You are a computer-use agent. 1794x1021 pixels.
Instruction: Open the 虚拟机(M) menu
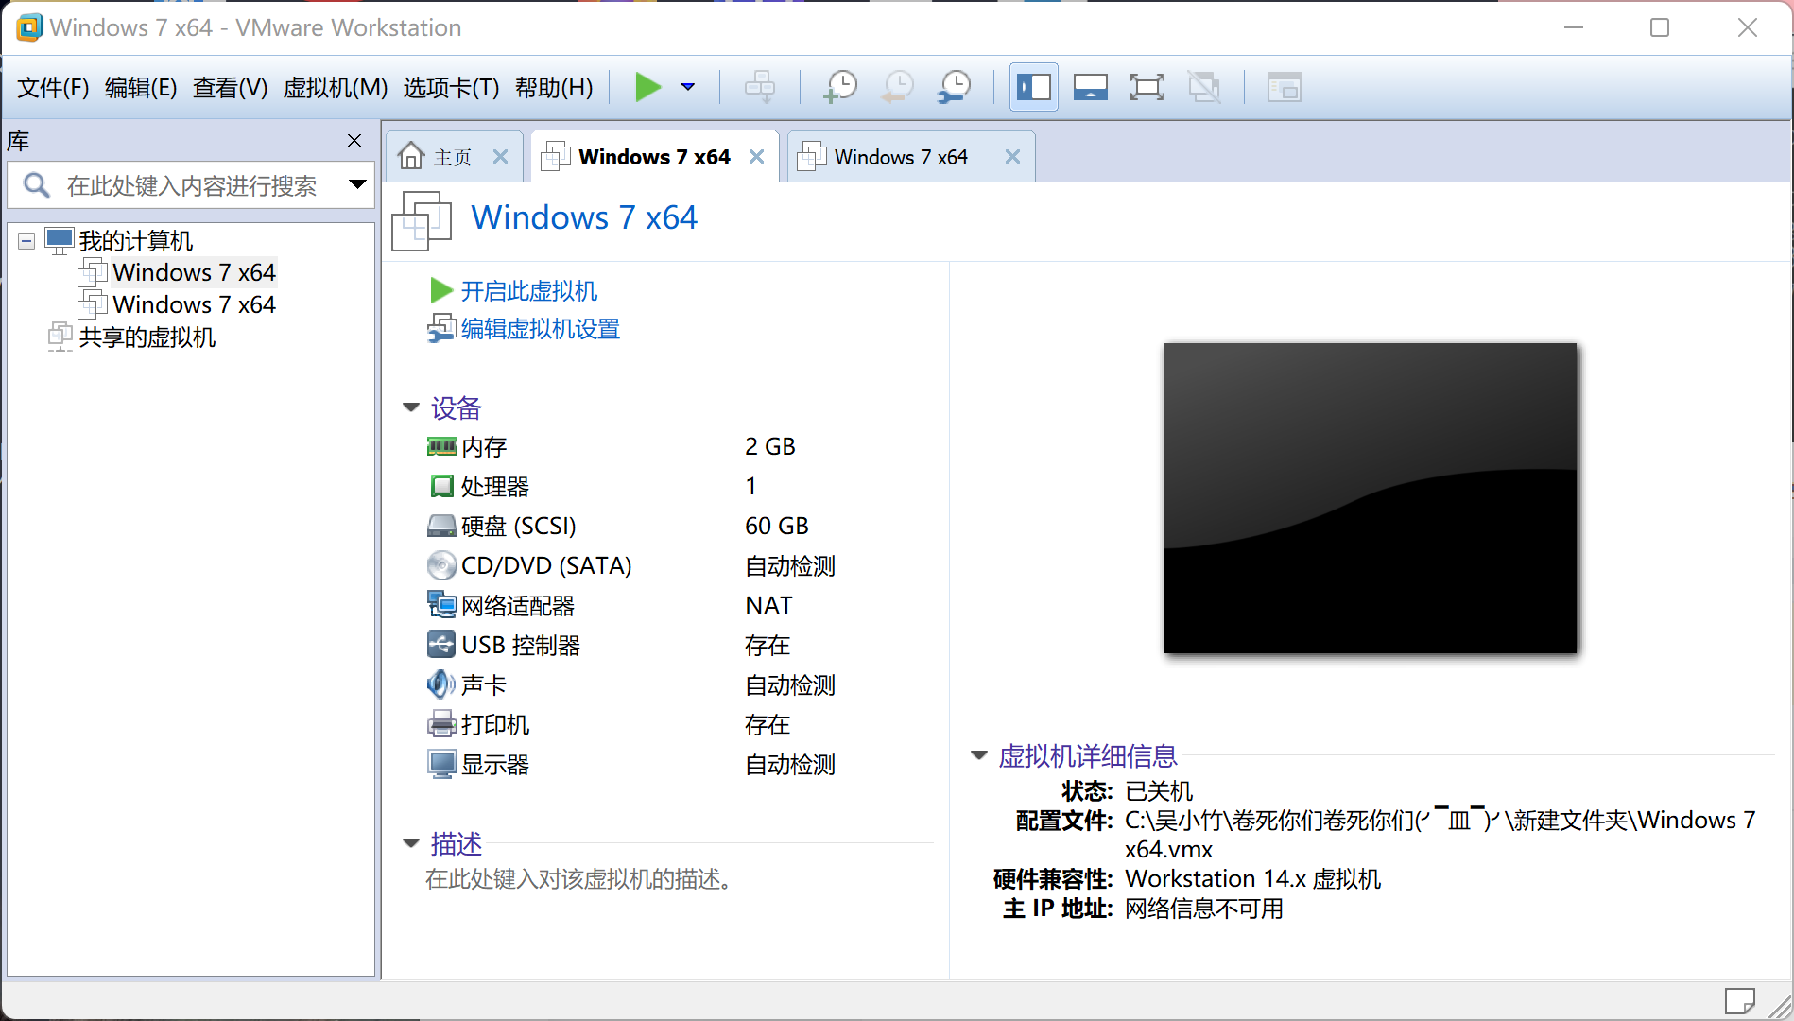click(336, 88)
